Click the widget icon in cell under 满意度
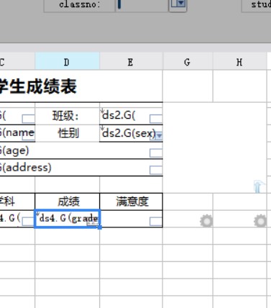Image resolution: width=271 pixels, height=308 pixels. pyautogui.click(x=156, y=222)
